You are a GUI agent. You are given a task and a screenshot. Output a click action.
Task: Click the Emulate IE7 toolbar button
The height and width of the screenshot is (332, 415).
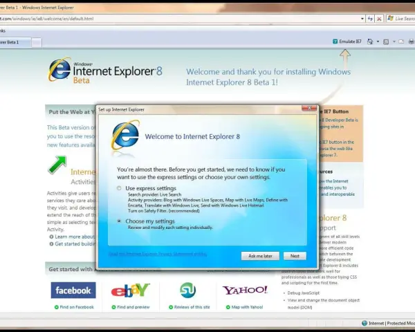pyautogui.click(x=347, y=41)
